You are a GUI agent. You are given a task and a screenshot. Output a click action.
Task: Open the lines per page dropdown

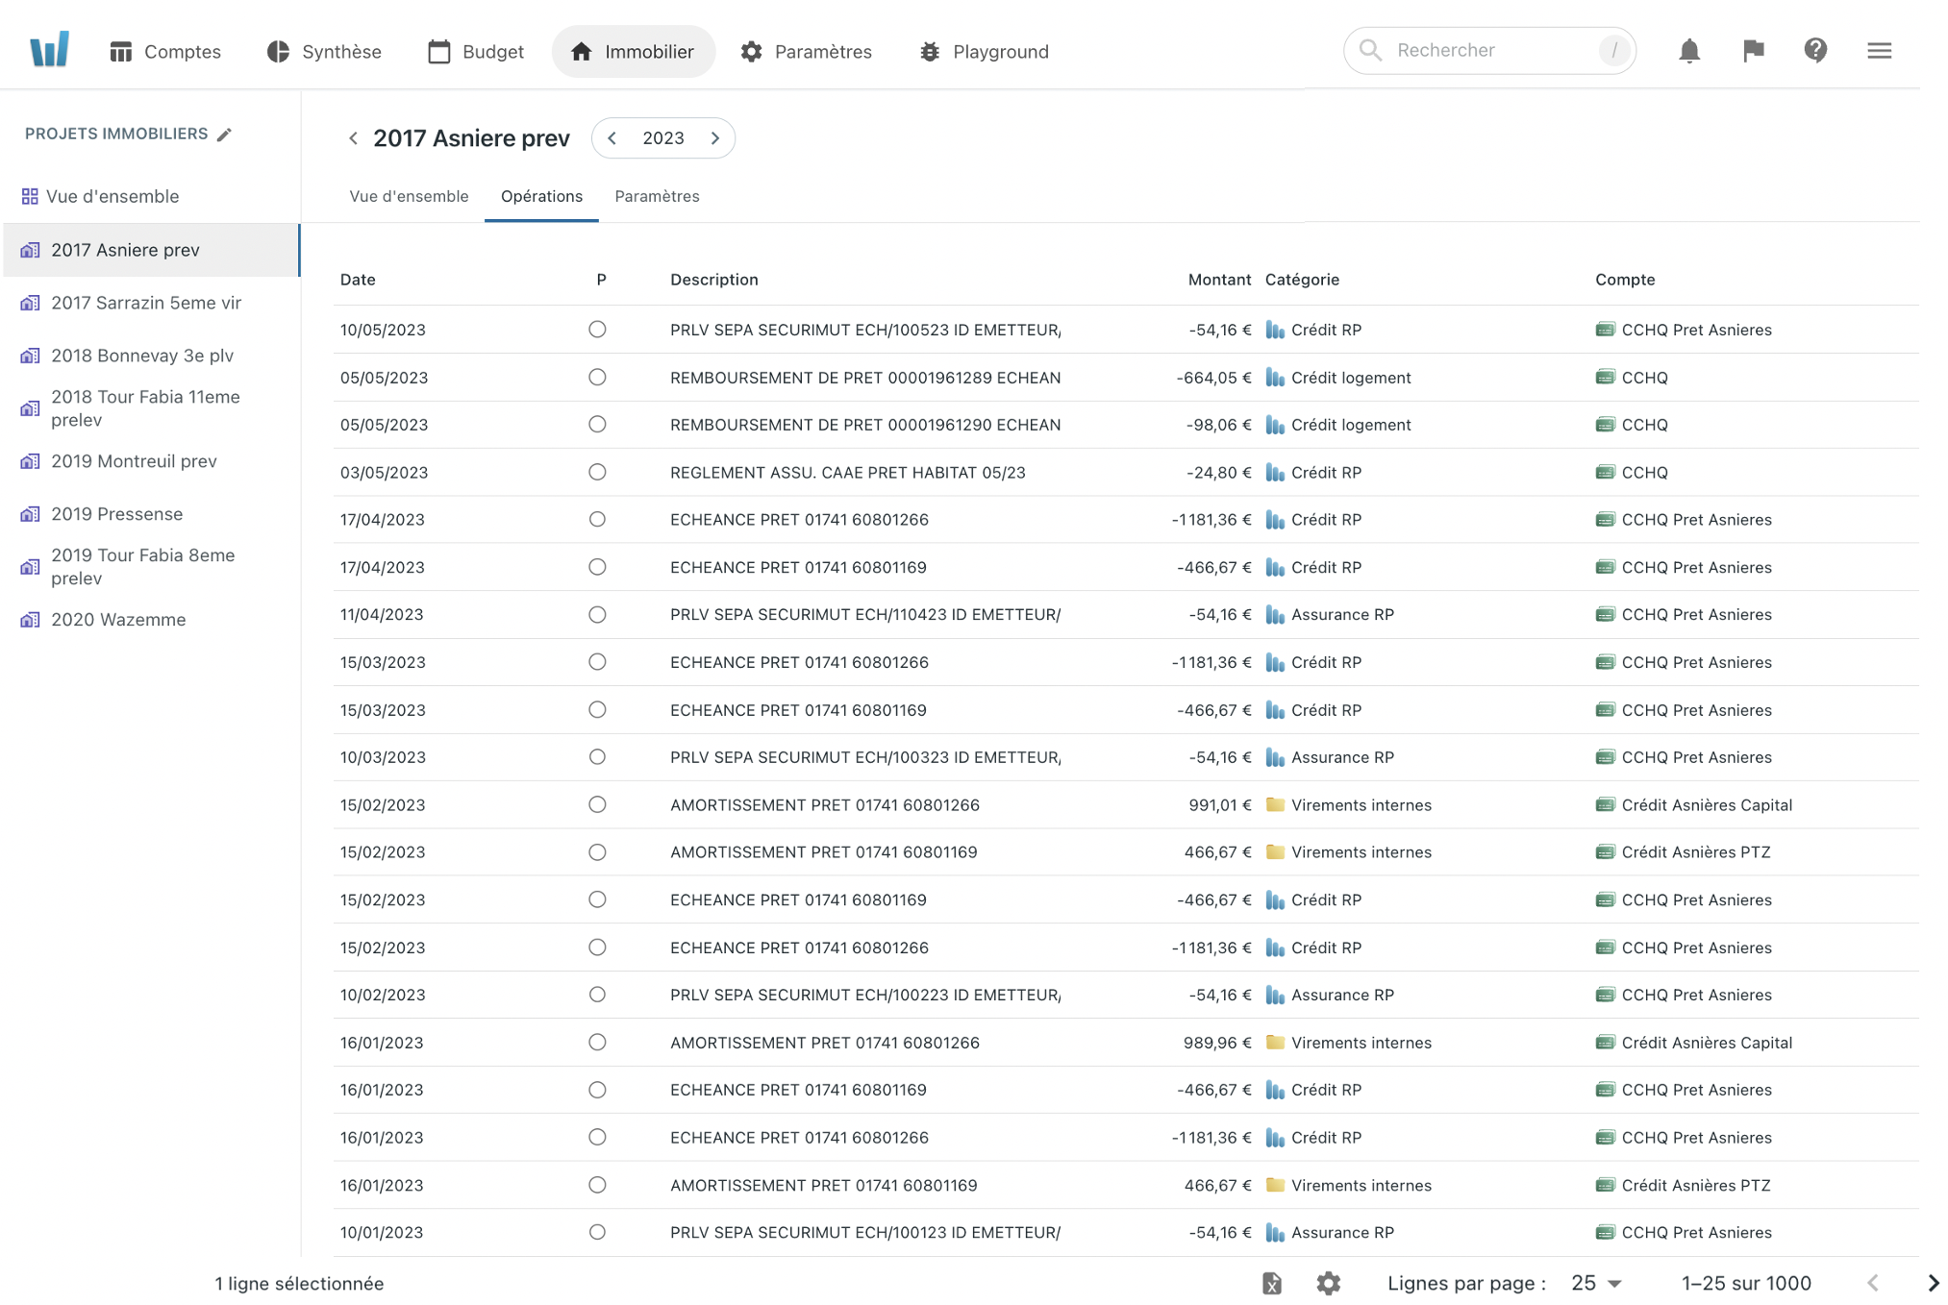coord(1597,1283)
